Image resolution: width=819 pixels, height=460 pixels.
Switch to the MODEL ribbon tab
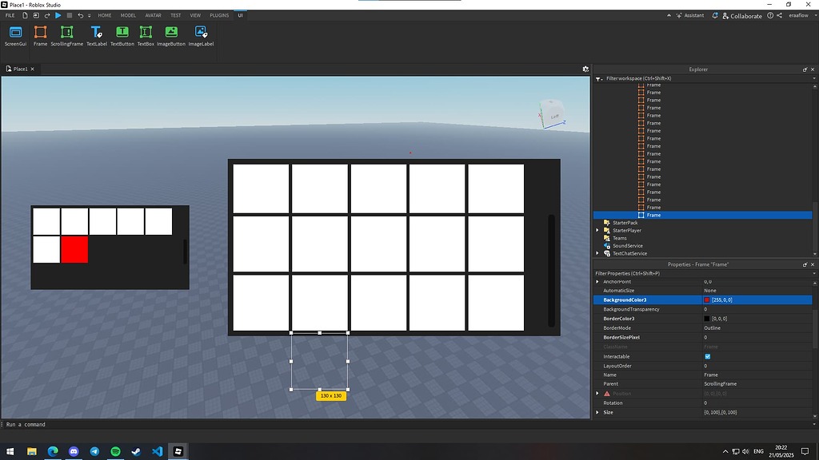pos(127,14)
